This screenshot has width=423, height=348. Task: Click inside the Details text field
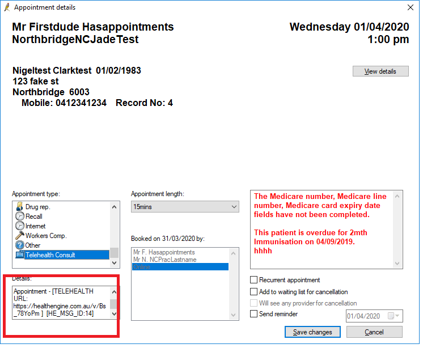click(x=61, y=302)
